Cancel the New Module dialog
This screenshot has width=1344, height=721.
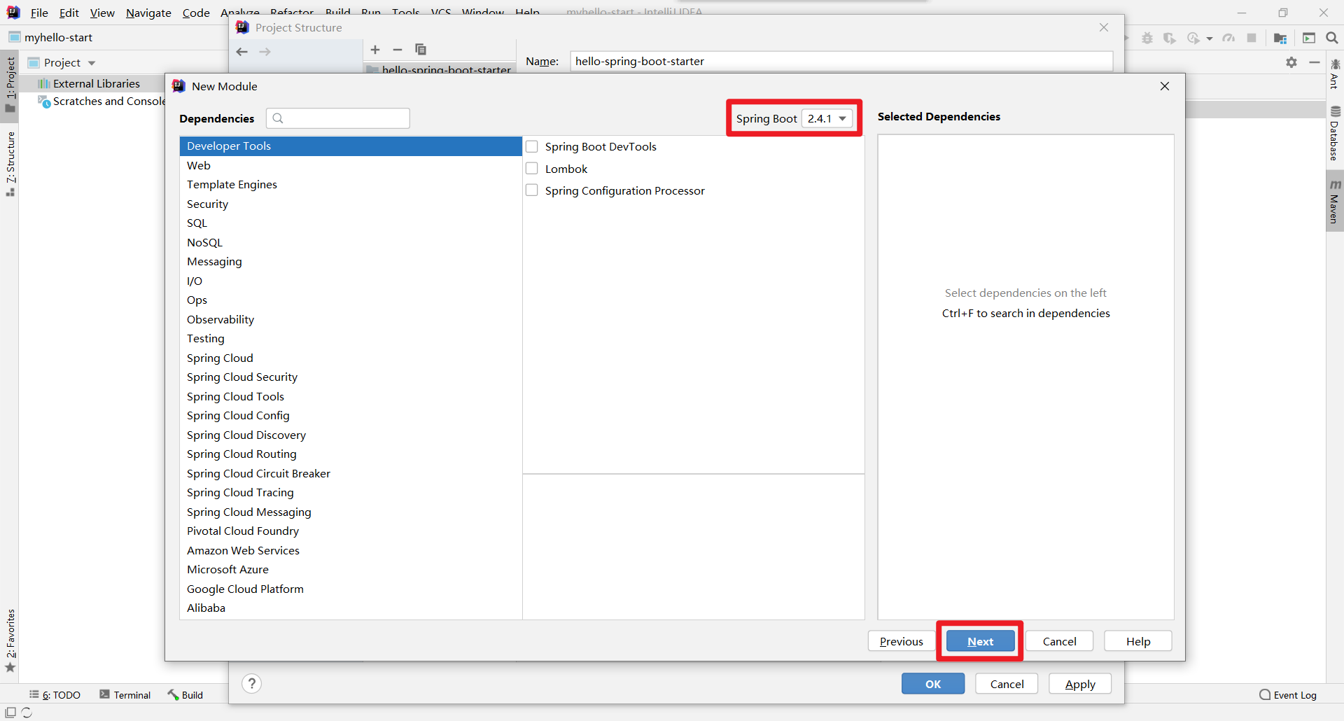1059,641
